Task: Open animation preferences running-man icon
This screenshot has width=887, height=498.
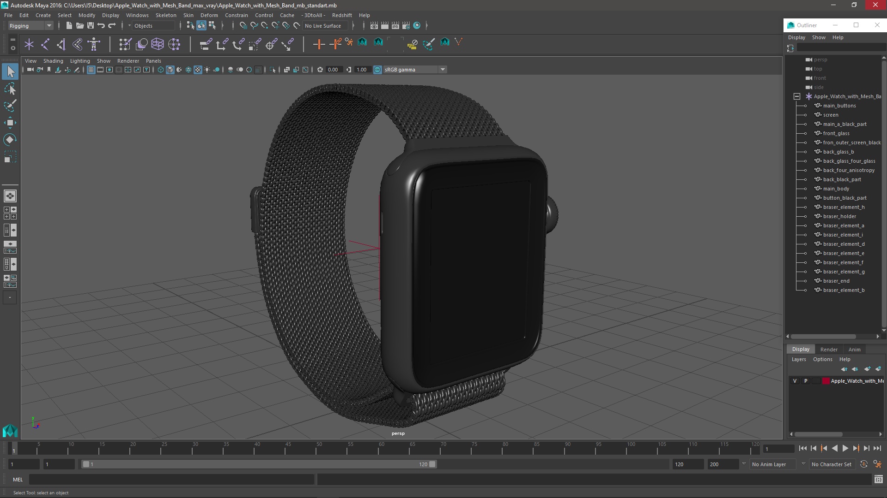Action: 877,464
